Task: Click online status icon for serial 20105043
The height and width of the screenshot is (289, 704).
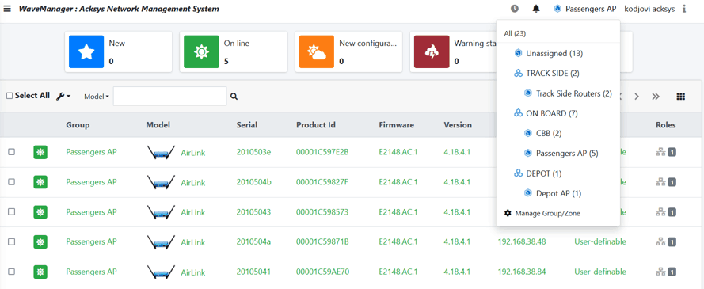Action: pyautogui.click(x=40, y=212)
